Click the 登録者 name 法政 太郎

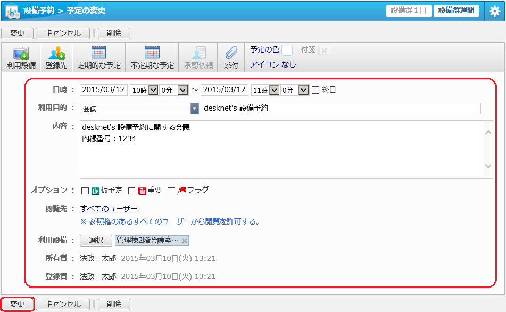coord(98,276)
